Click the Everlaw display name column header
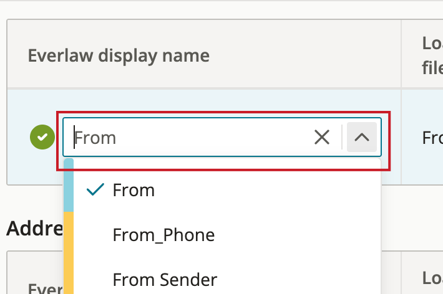 (119, 55)
